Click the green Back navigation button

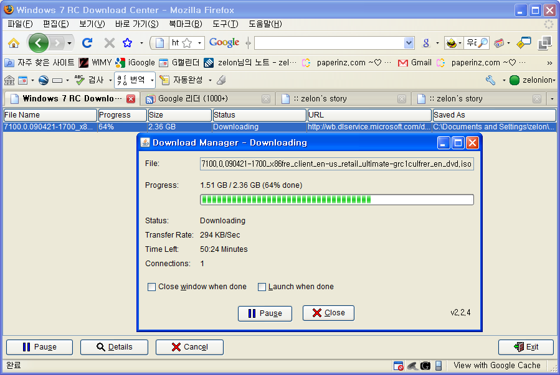[x=38, y=43]
